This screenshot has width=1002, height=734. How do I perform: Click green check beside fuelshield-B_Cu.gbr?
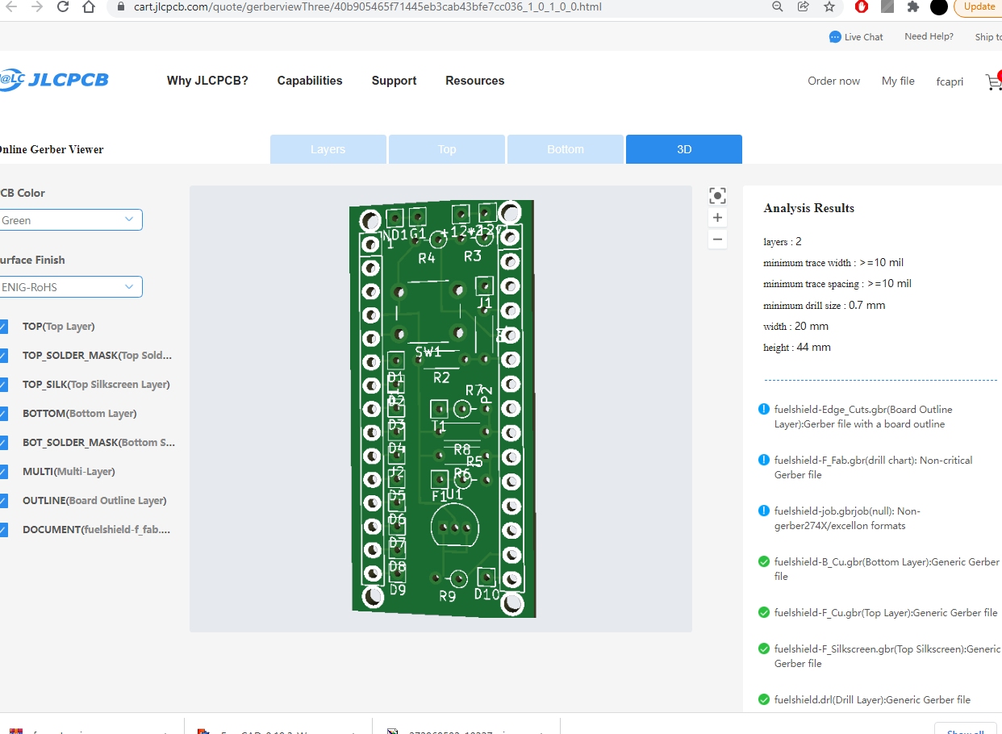click(x=764, y=561)
